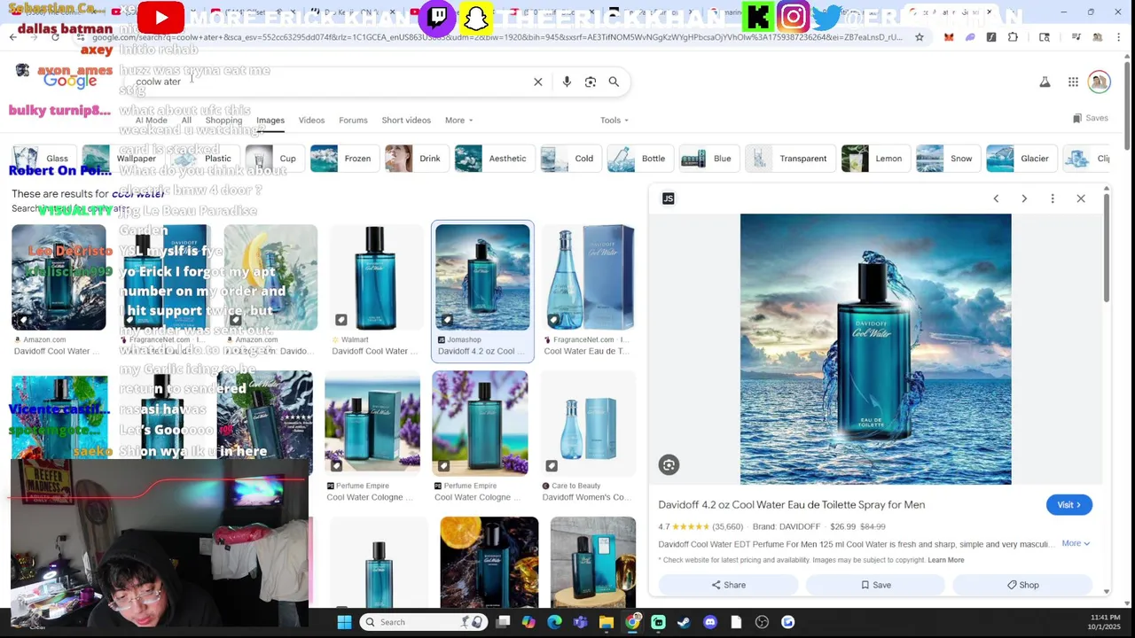
Task: Switch to the Videos tab
Action: pyautogui.click(x=311, y=121)
